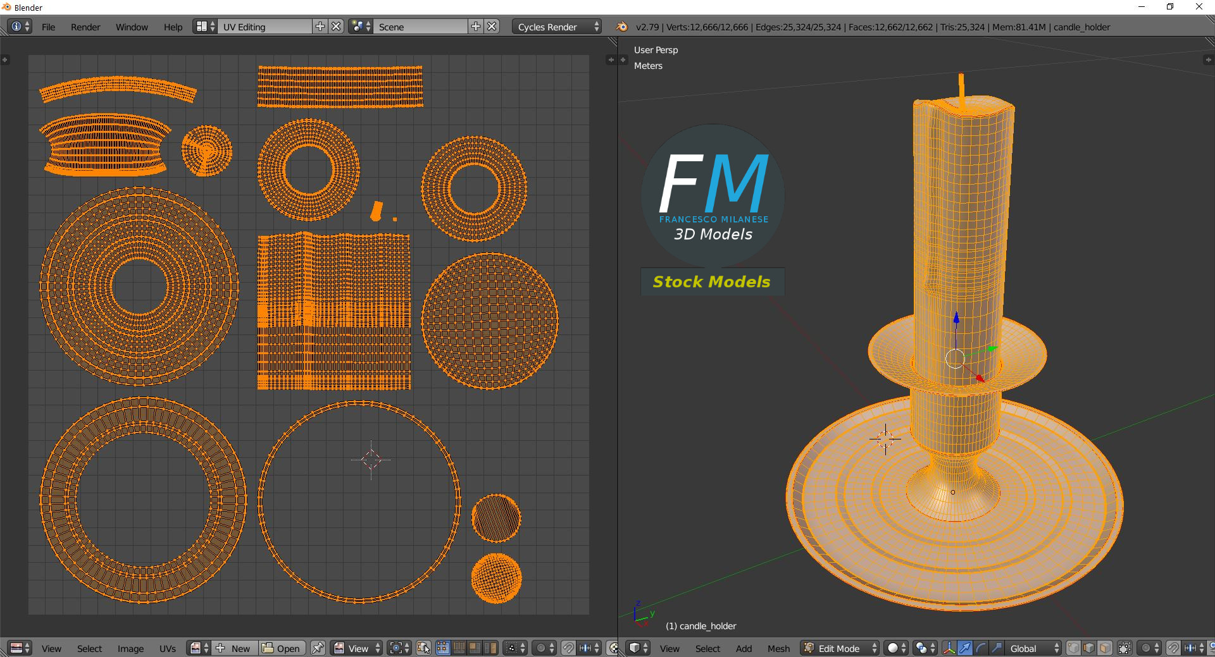
Task: Open the 3D view editor type selector
Action: [x=639, y=648]
